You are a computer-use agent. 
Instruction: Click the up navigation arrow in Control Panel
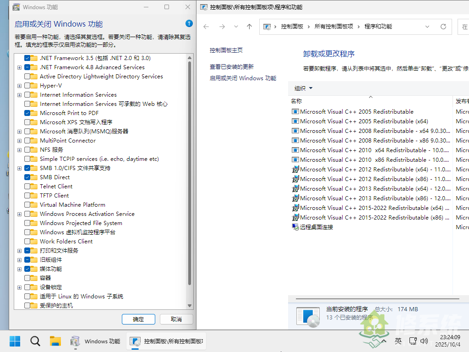point(249,27)
